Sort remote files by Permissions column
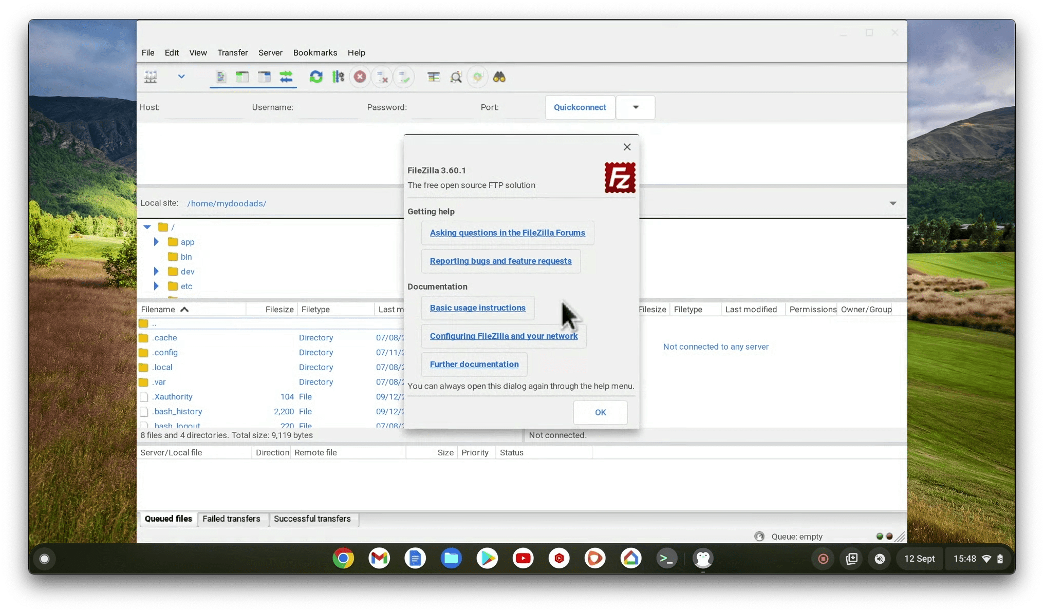Viewport: 1044px width, 612px height. tap(811, 309)
